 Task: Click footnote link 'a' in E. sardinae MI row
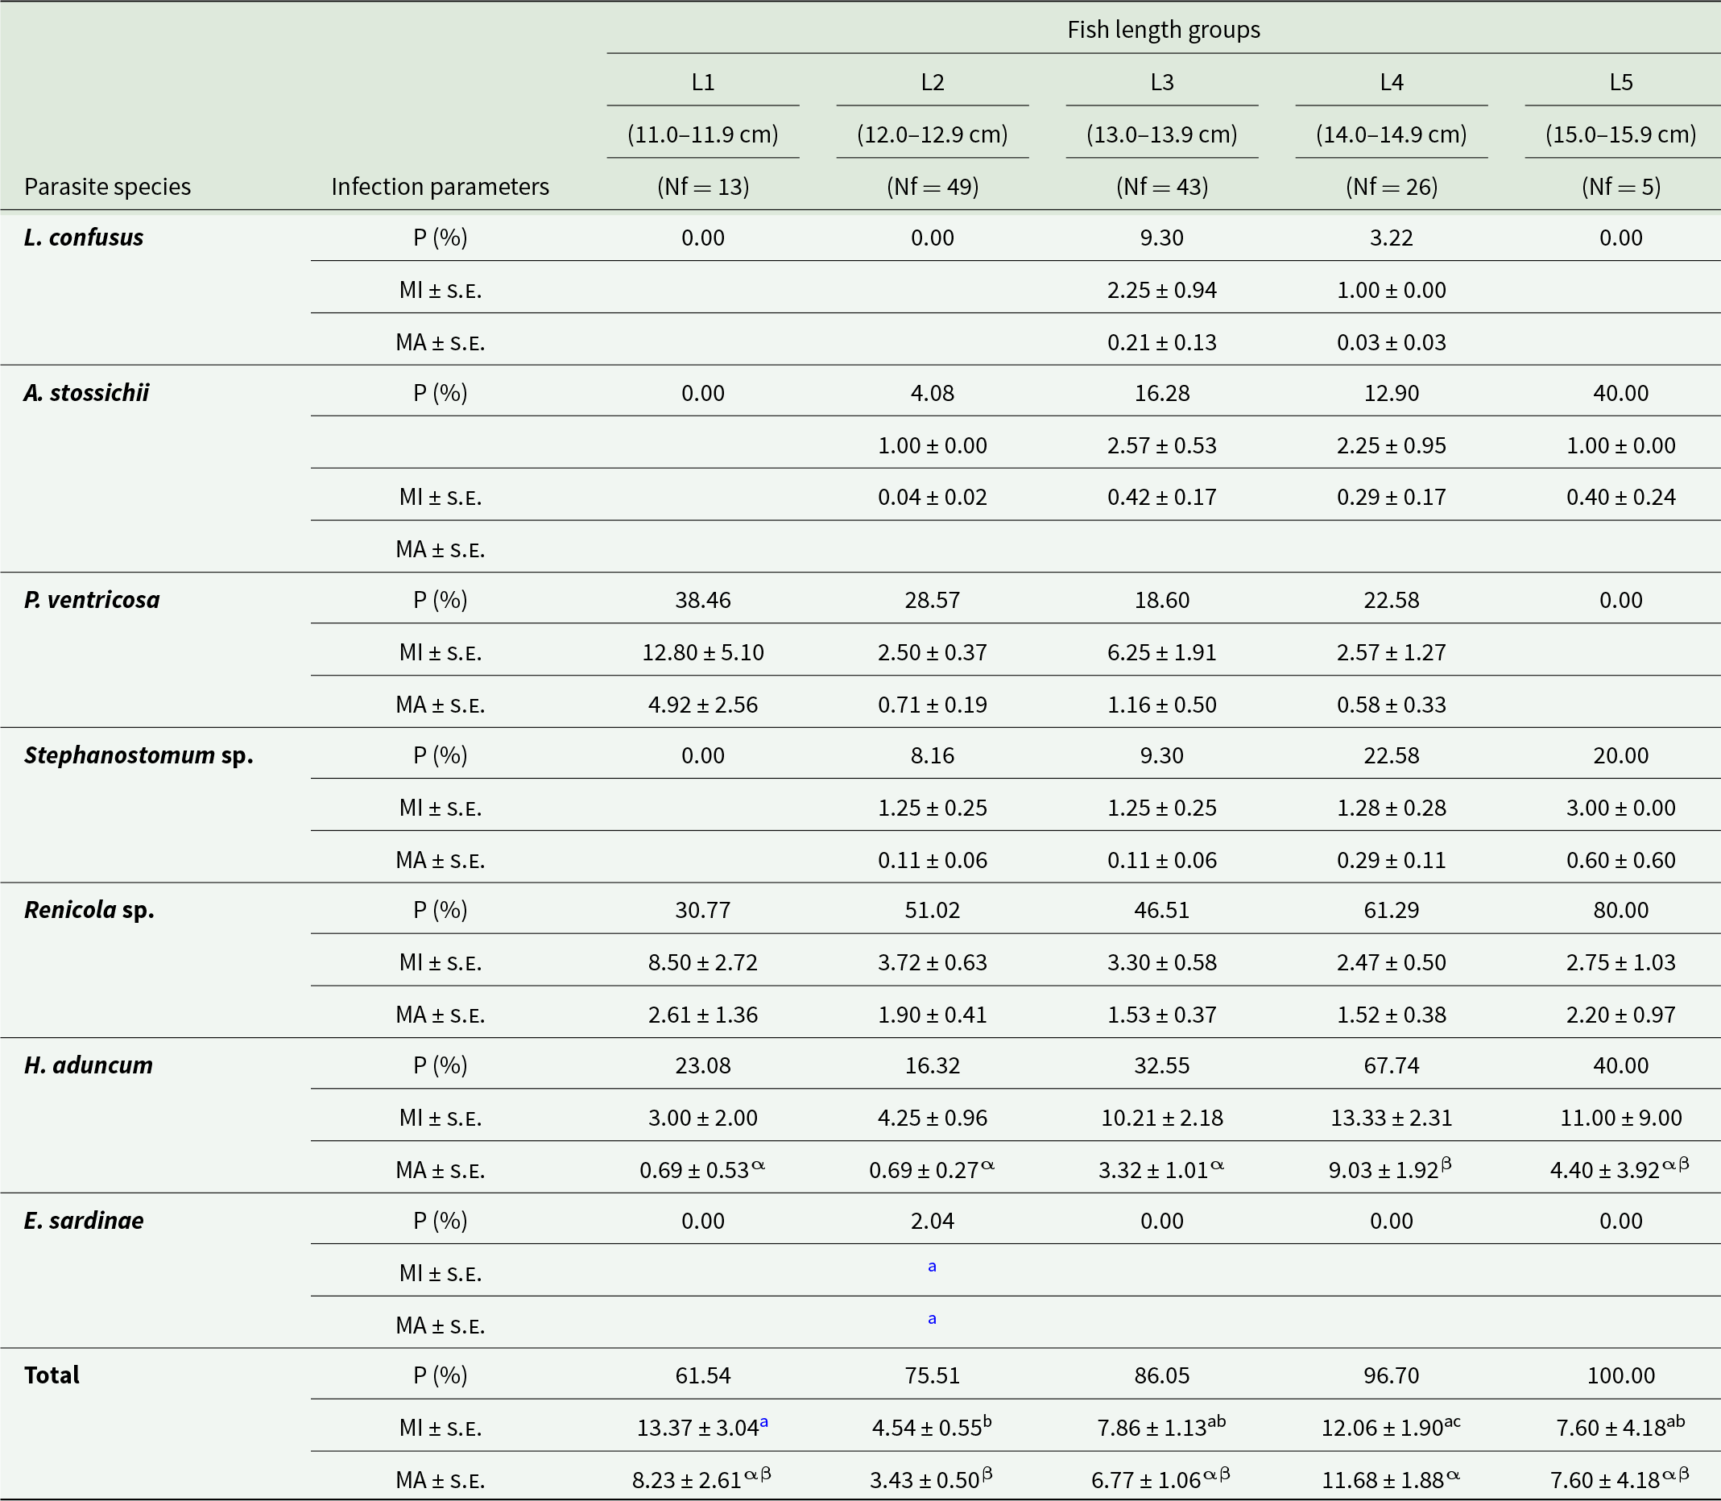click(x=932, y=1267)
